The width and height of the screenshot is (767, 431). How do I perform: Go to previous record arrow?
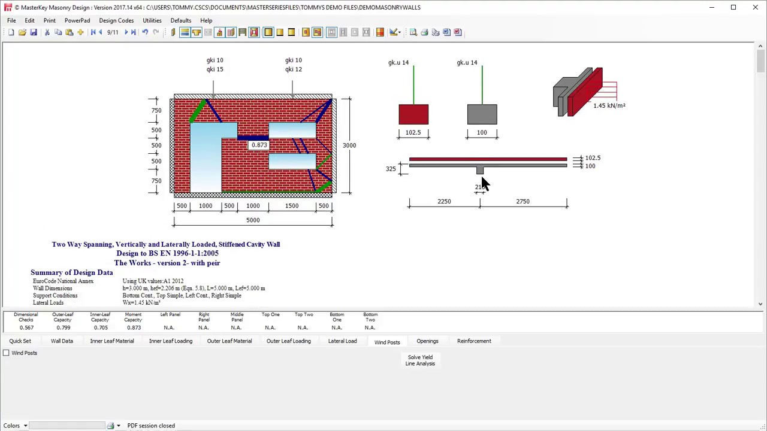pyautogui.click(x=100, y=32)
